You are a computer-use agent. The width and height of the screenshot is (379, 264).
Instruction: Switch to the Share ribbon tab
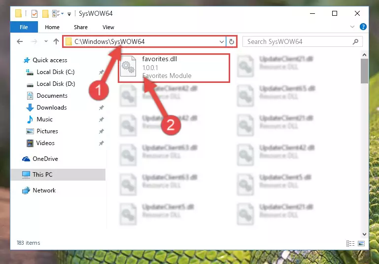(x=81, y=27)
